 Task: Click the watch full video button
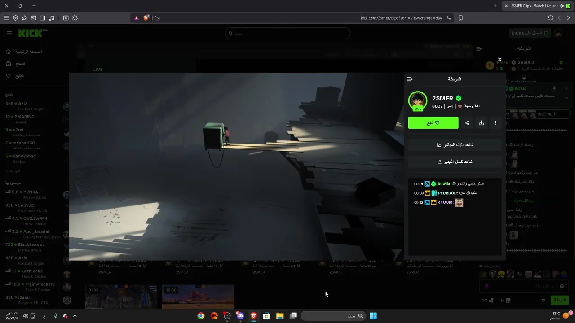(455, 161)
